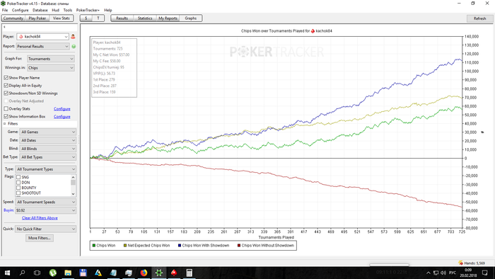Screen dimensions: 495x279
Task: Toggle Display All-in Equity checkbox
Action: pyautogui.click(x=6, y=85)
